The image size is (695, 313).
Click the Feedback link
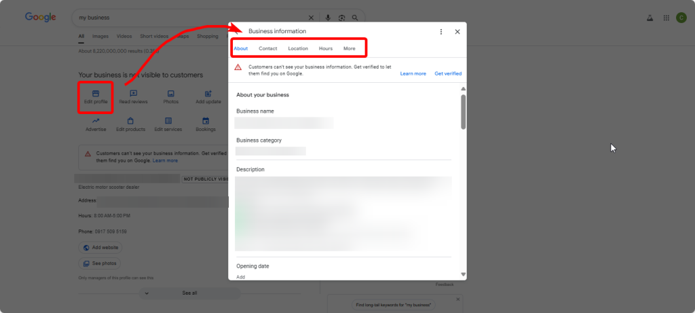(x=445, y=284)
